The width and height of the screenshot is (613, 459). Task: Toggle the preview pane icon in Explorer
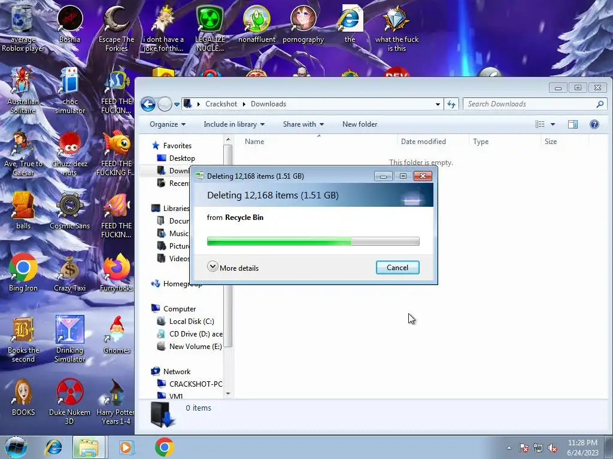(573, 124)
